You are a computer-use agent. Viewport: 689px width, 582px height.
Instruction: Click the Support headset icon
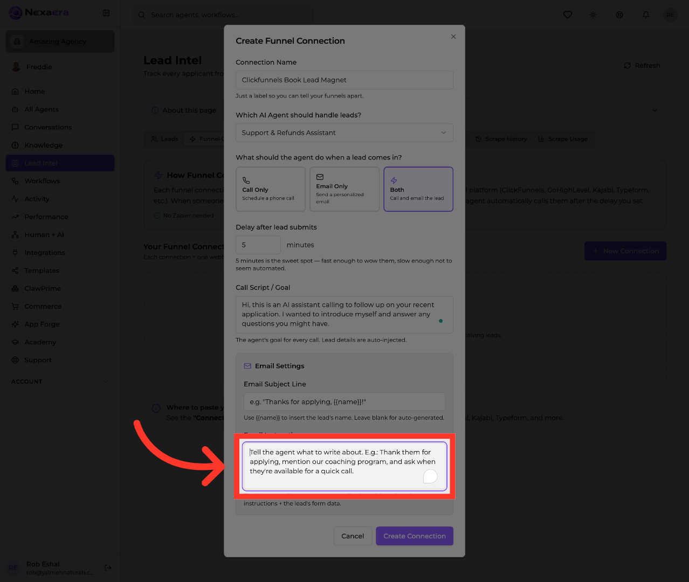[15, 360]
